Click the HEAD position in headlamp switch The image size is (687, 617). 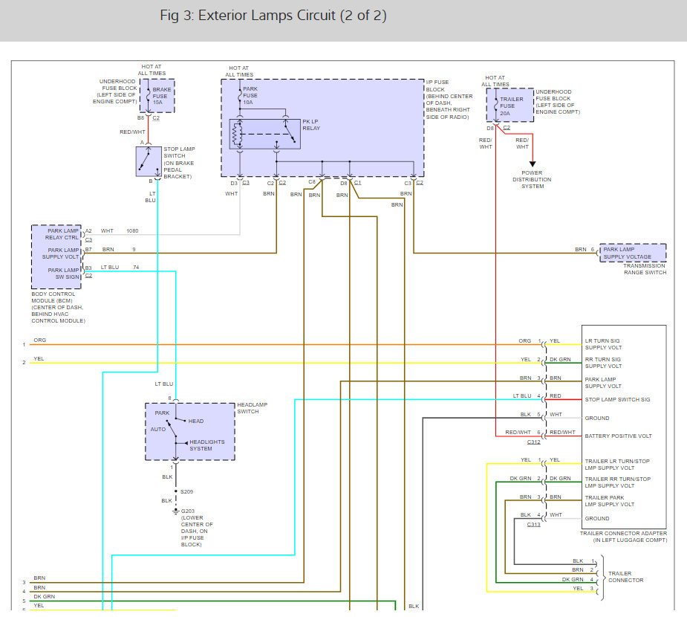(196, 421)
